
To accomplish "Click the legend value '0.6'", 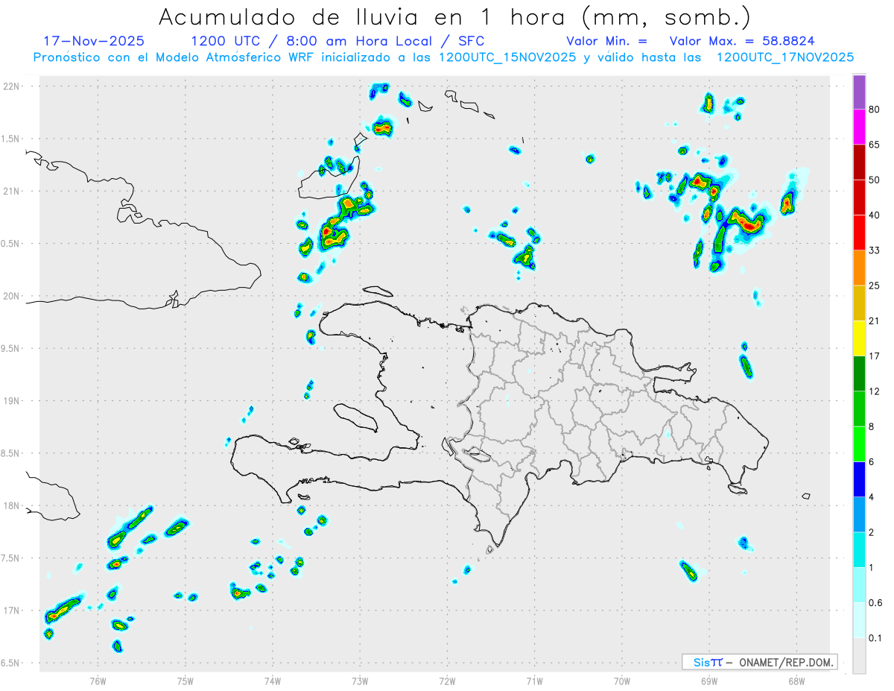I will click(875, 603).
